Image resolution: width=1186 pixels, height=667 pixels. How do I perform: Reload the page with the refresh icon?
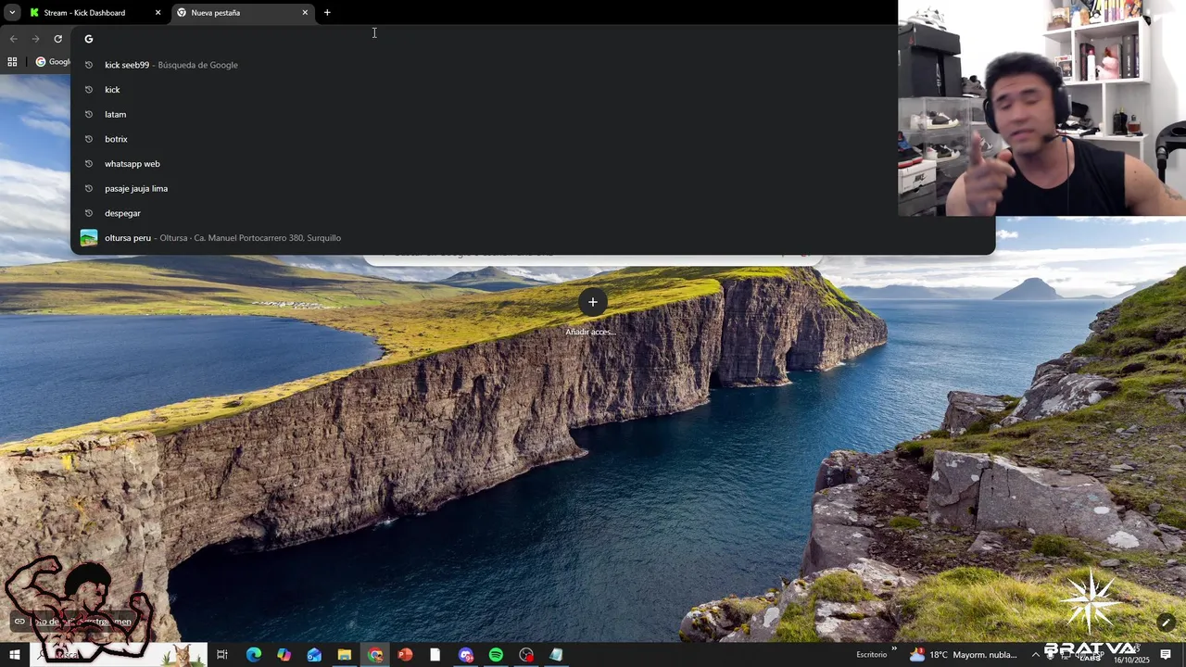pyautogui.click(x=57, y=39)
